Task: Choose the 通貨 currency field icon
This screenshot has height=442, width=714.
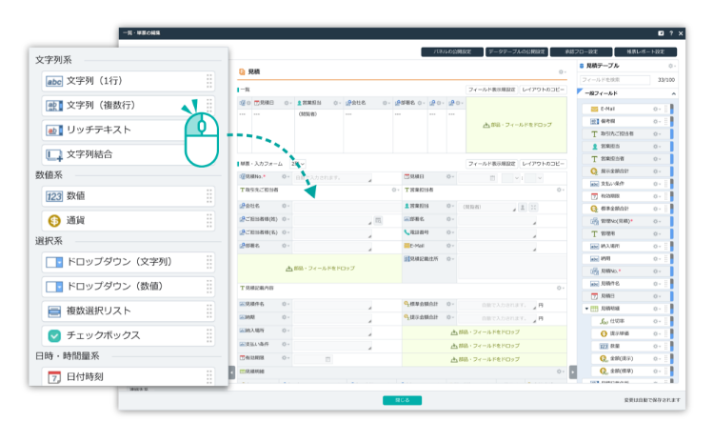Action: [53, 220]
